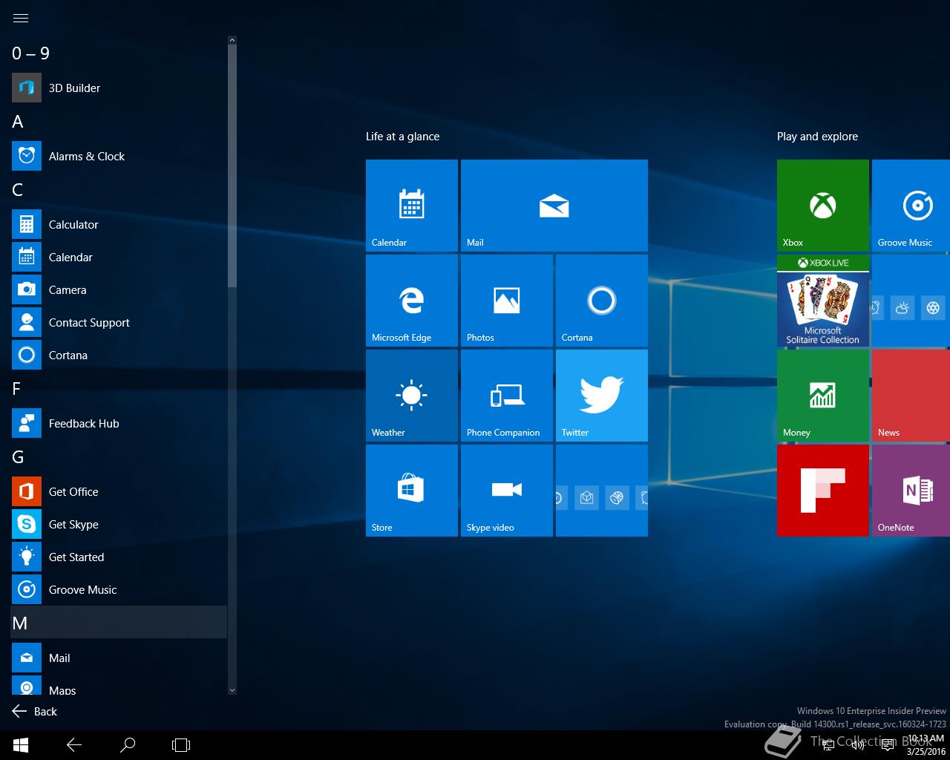The height and width of the screenshot is (760, 950).
Task: Launch Microsoft Solitaire Collection tile
Action: click(x=823, y=301)
